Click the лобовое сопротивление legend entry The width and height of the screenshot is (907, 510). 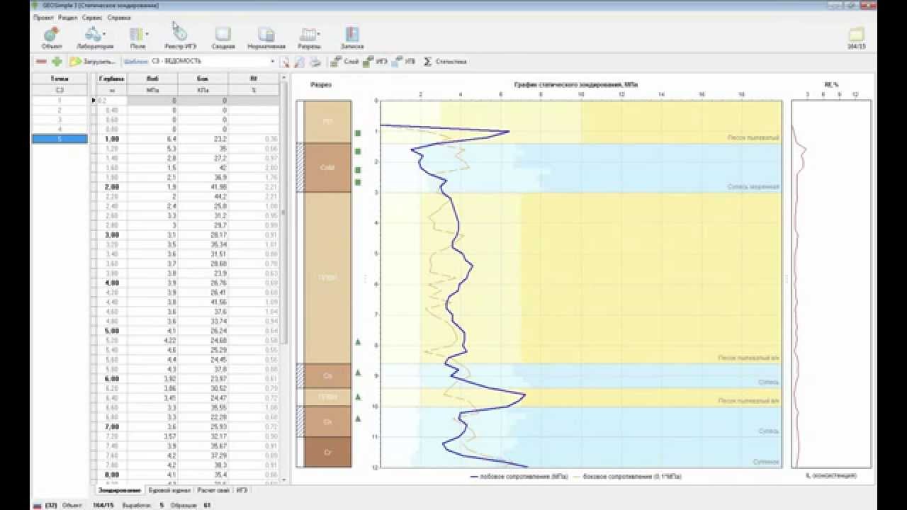[x=520, y=477]
